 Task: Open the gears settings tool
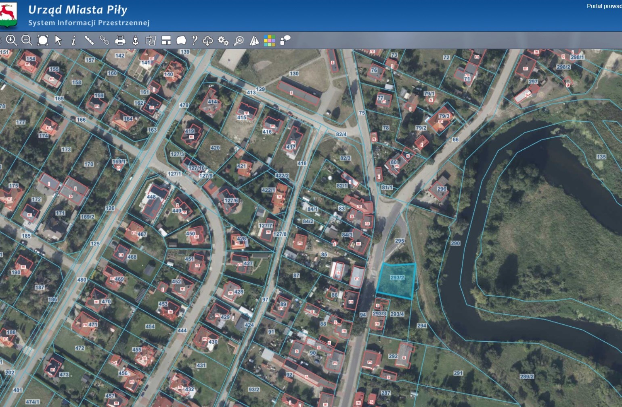click(x=223, y=40)
